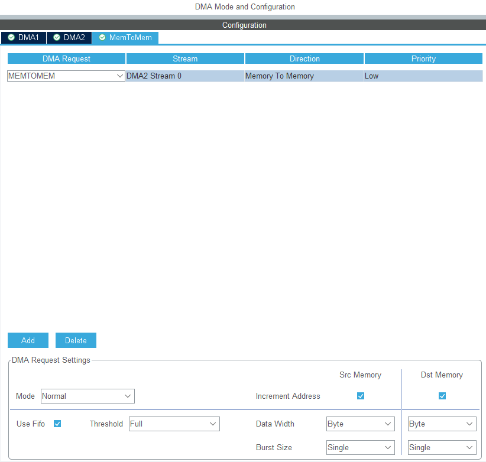Click the checkmark icon on MemToMem tab
The height and width of the screenshot is (462, 486).
pyautogui.click(x=101, y=37)
